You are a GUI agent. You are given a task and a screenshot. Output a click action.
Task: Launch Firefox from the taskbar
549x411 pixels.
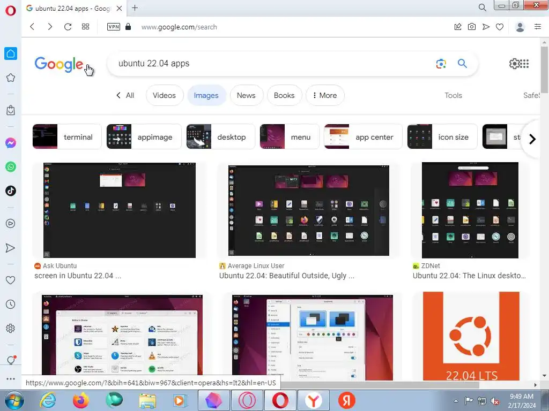[81, 400]
